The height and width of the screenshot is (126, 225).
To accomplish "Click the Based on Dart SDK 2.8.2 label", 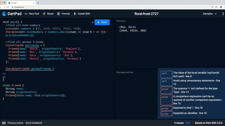I will 208,123.
